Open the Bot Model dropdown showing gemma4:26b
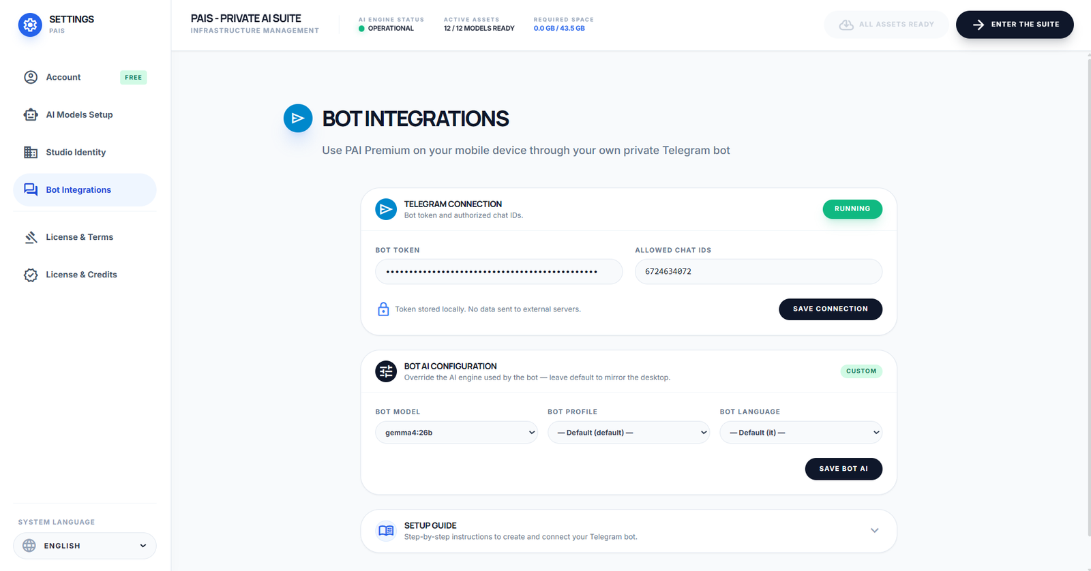 (456, 433)
